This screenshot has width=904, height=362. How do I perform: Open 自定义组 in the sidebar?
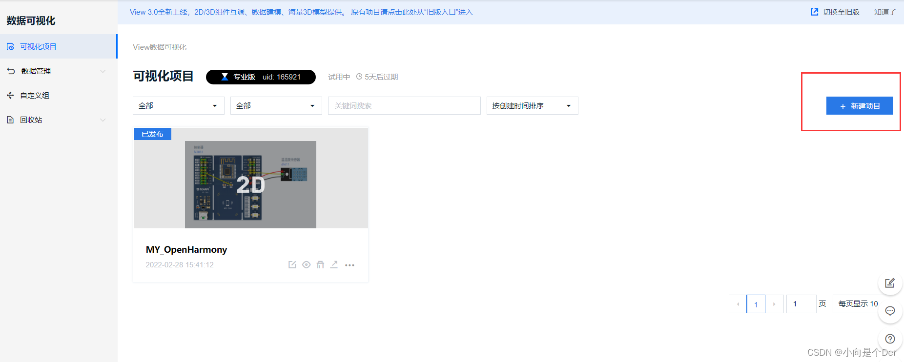coord(59,95)
